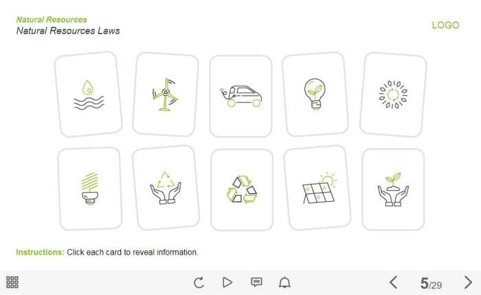Viewport: 481px width, 295px height.
Task: Open the wind turbine card
Action: click(166, 95)
